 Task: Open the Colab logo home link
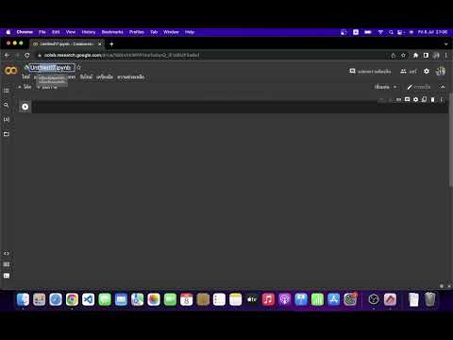(11, 70)
